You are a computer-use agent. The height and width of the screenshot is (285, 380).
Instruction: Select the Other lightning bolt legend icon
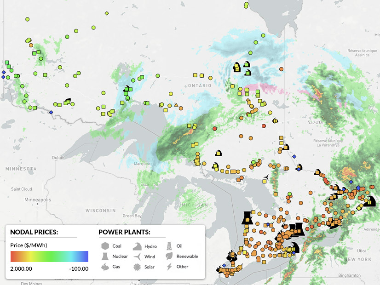click(169, 267)
